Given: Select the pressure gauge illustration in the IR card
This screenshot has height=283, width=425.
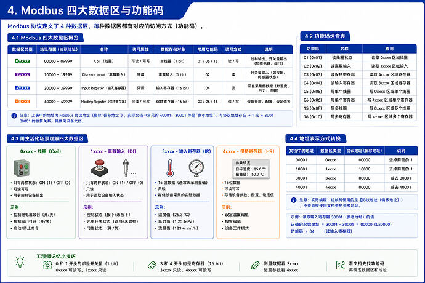Looking at the screenshot, I should click(x=196, y=168).
